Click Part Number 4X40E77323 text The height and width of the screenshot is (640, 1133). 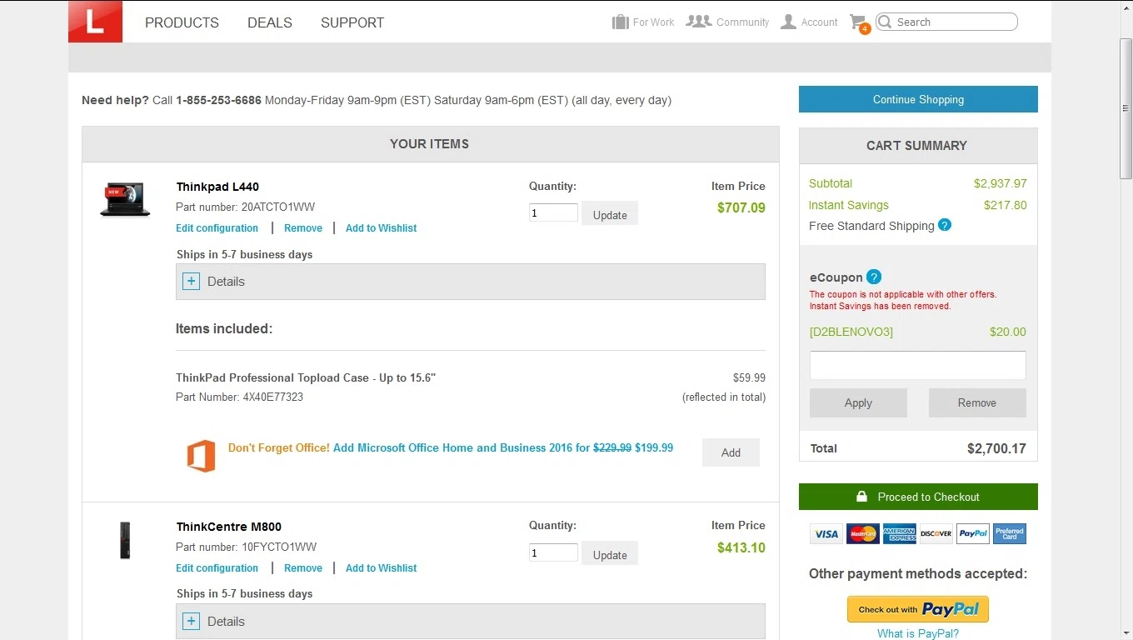[239, 397]
